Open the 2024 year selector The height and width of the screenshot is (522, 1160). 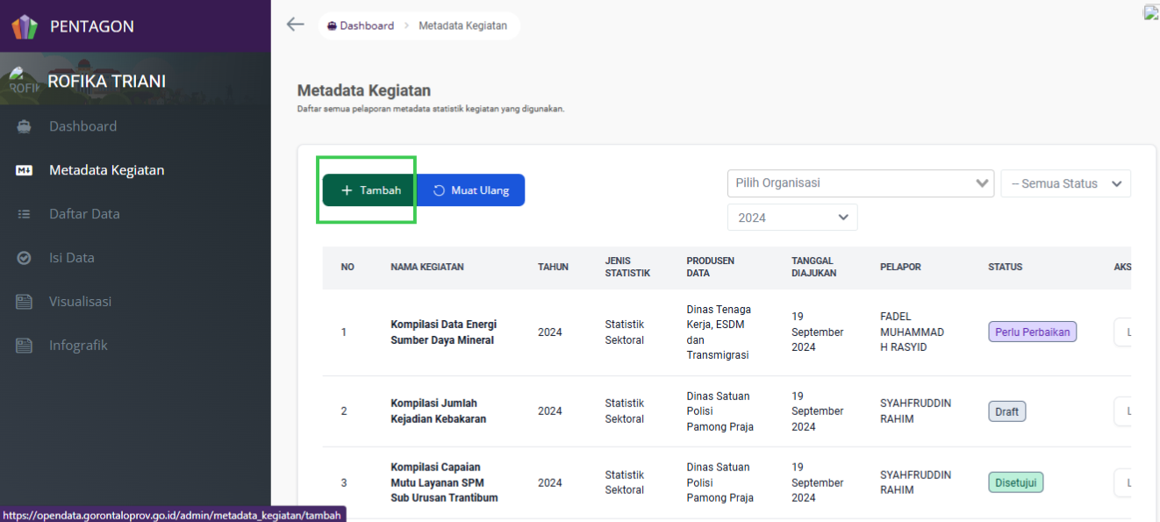tap(792, 218)
